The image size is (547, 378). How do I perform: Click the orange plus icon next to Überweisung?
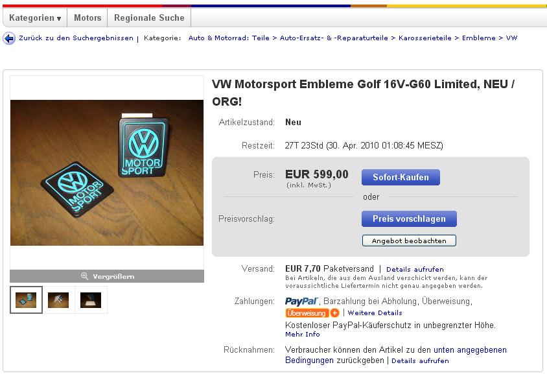pos(334,313)
